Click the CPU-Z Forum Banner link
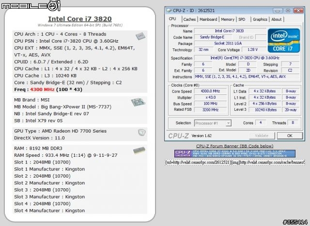 click(234, 146)
